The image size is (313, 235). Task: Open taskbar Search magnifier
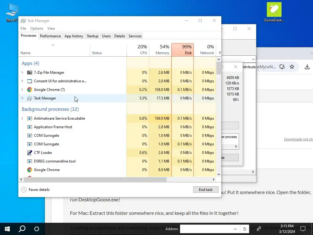coord(22,229)
